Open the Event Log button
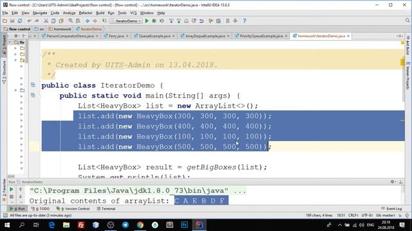This screenshot has width=412, height=231. coord(391,209)
